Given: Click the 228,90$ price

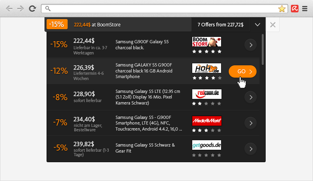Looking at the screenshot, I should (84, 94).
